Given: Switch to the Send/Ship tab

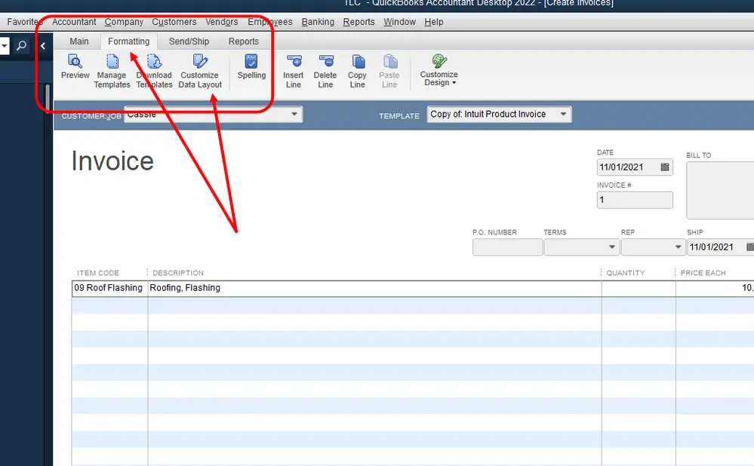Looking at the screenshot, I should tap(189, 41).
